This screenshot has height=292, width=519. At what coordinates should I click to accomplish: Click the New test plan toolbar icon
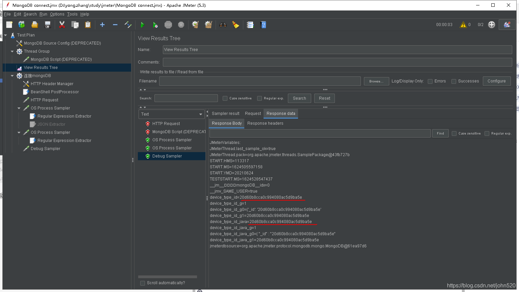pyautogui.click(x=9, y=25)
